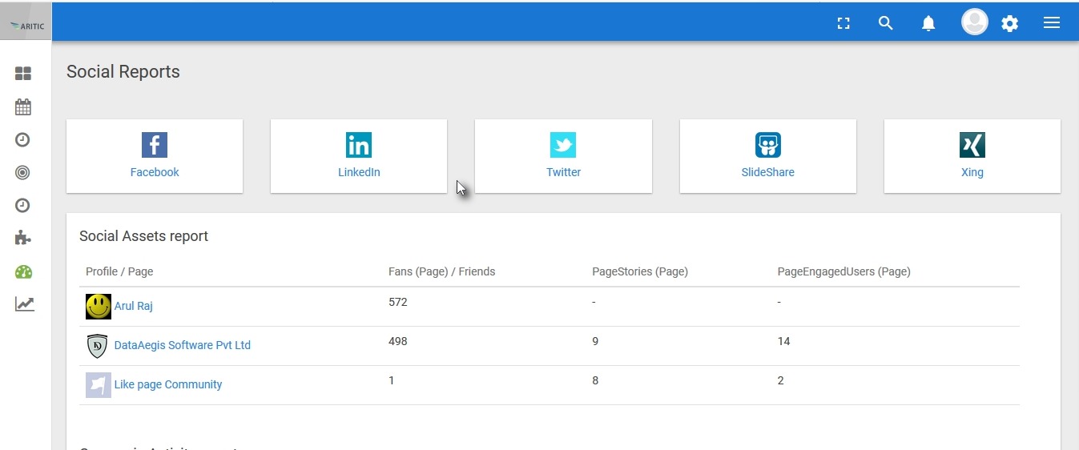Open the search magnifier icon
The height and width of the screenshot is (450, 1079).
pyautogui.click(x=885, y=23)
